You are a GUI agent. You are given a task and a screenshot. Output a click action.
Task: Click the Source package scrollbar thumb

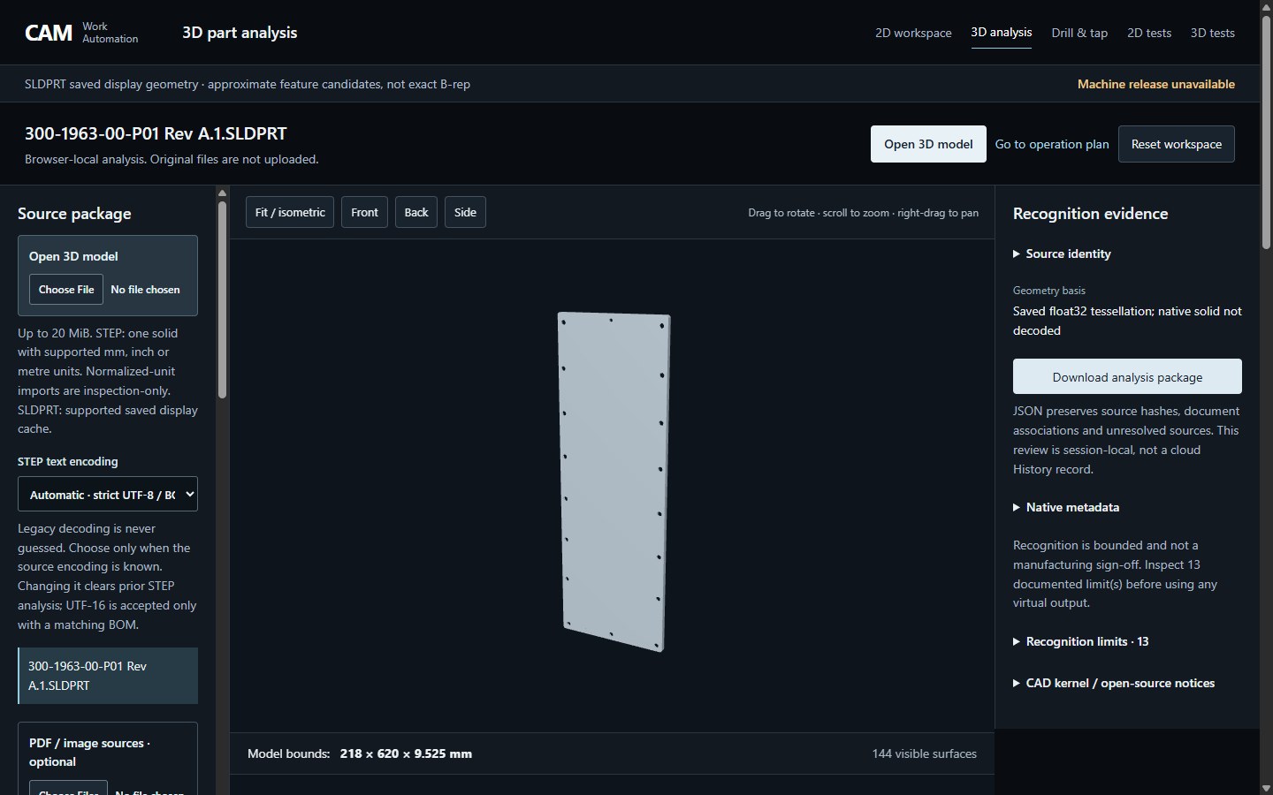(222, 299)
